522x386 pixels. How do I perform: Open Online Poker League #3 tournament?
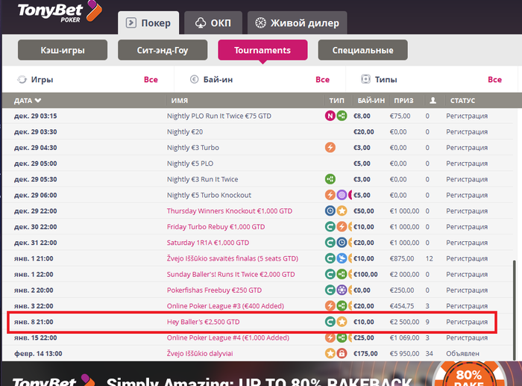[x=225, y=306]
